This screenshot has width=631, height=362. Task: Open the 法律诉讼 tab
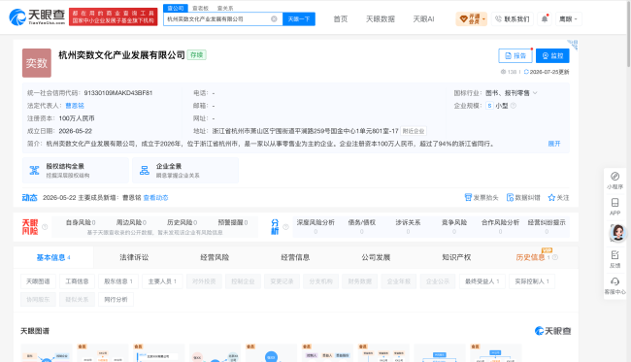[x=134, y=257]
